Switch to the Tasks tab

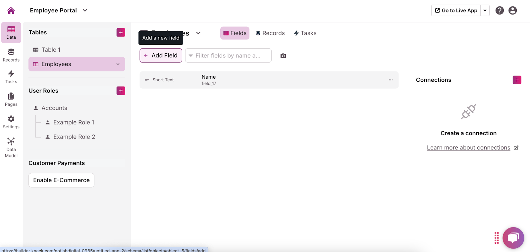coord(305,33)
